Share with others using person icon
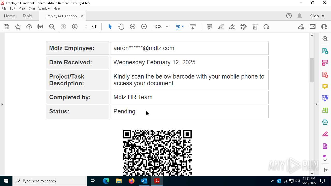Viewport: 331px width, 186px height. click(324, 27)
